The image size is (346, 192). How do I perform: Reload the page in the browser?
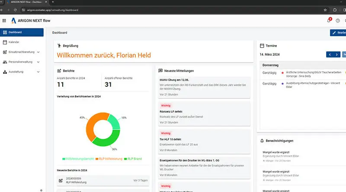point(15,10)
